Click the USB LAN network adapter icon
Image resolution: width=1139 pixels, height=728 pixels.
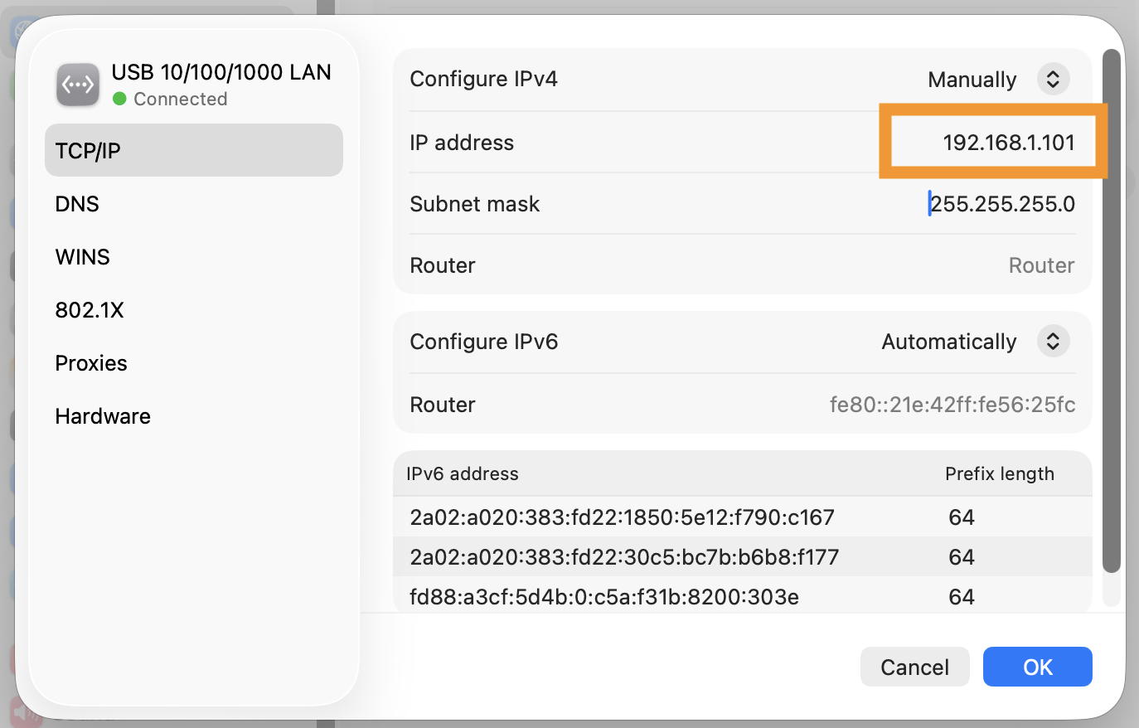(x=78, y=85)
